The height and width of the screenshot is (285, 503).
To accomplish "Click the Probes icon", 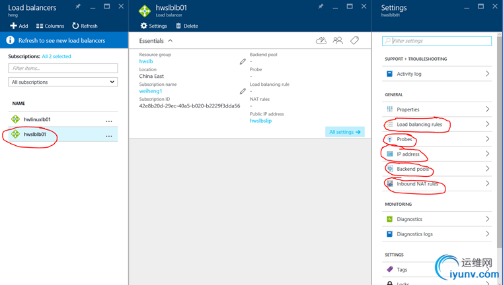I will click(x=389, y=139).
